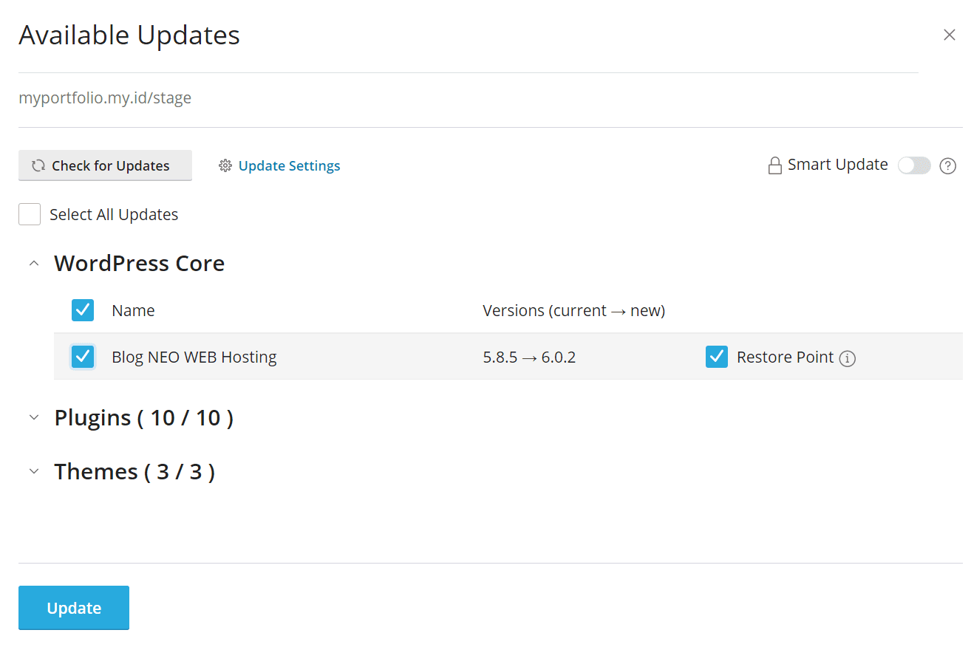Click the gear icon beside Update Settings
The width and height of the screenshot is (971, 647).
pos(225,165)
